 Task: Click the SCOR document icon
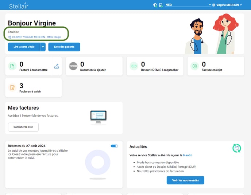pyautogui.click(x=73, y=66)
